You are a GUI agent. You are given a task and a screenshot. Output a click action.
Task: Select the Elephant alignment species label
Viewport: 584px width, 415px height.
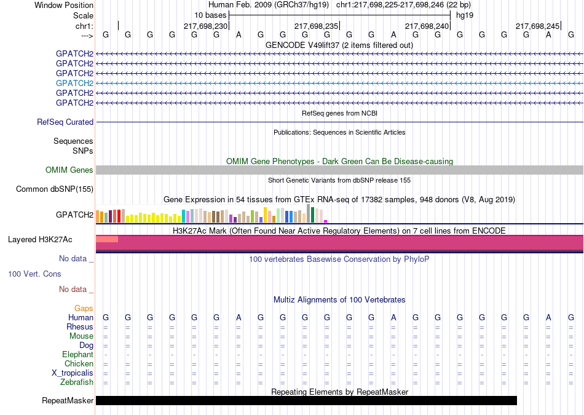point(77,355)
